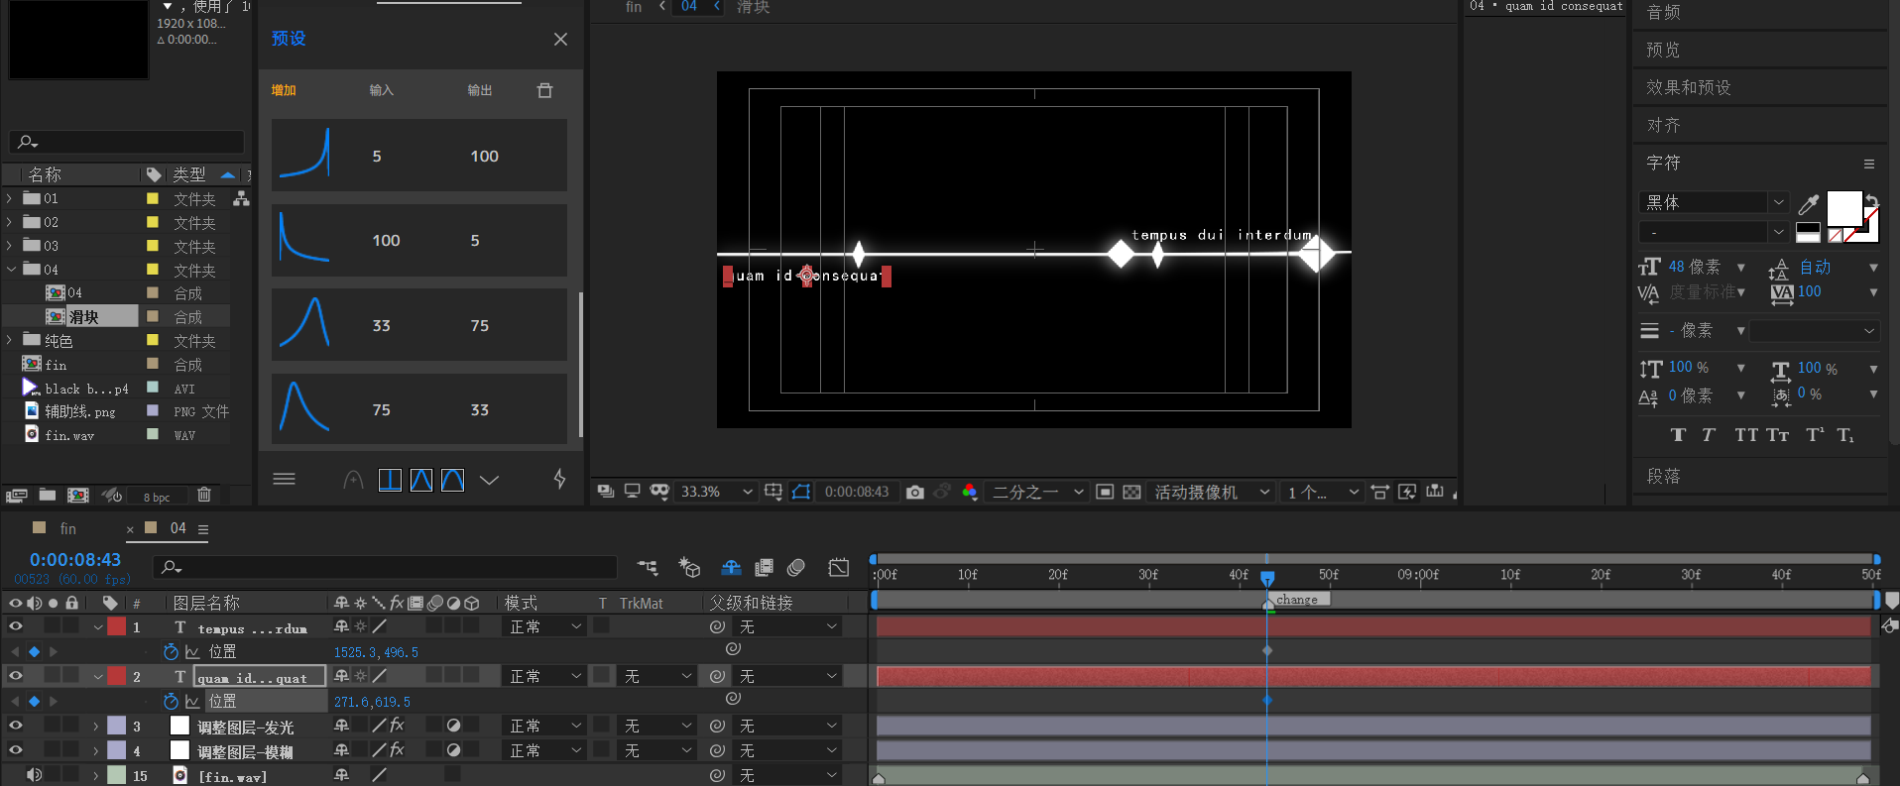Viewport: 1900px width, 786px height.
Task: Toggle position stopwatch for layer 1
Action: click(171, 651)
